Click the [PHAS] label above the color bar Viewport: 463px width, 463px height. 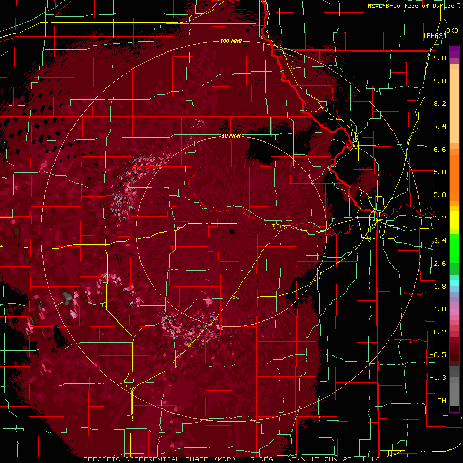[x=435, y=36]
